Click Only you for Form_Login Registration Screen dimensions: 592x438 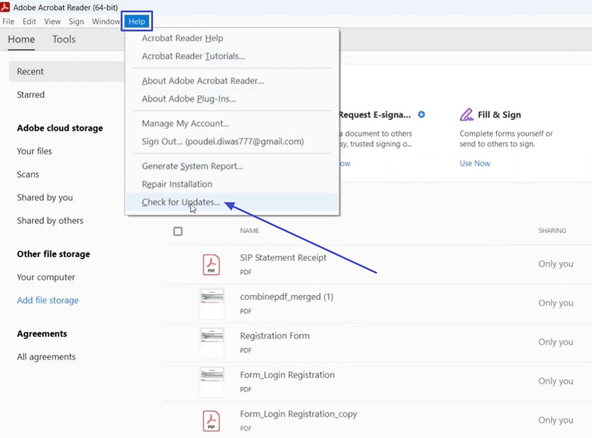click(556, 382)
